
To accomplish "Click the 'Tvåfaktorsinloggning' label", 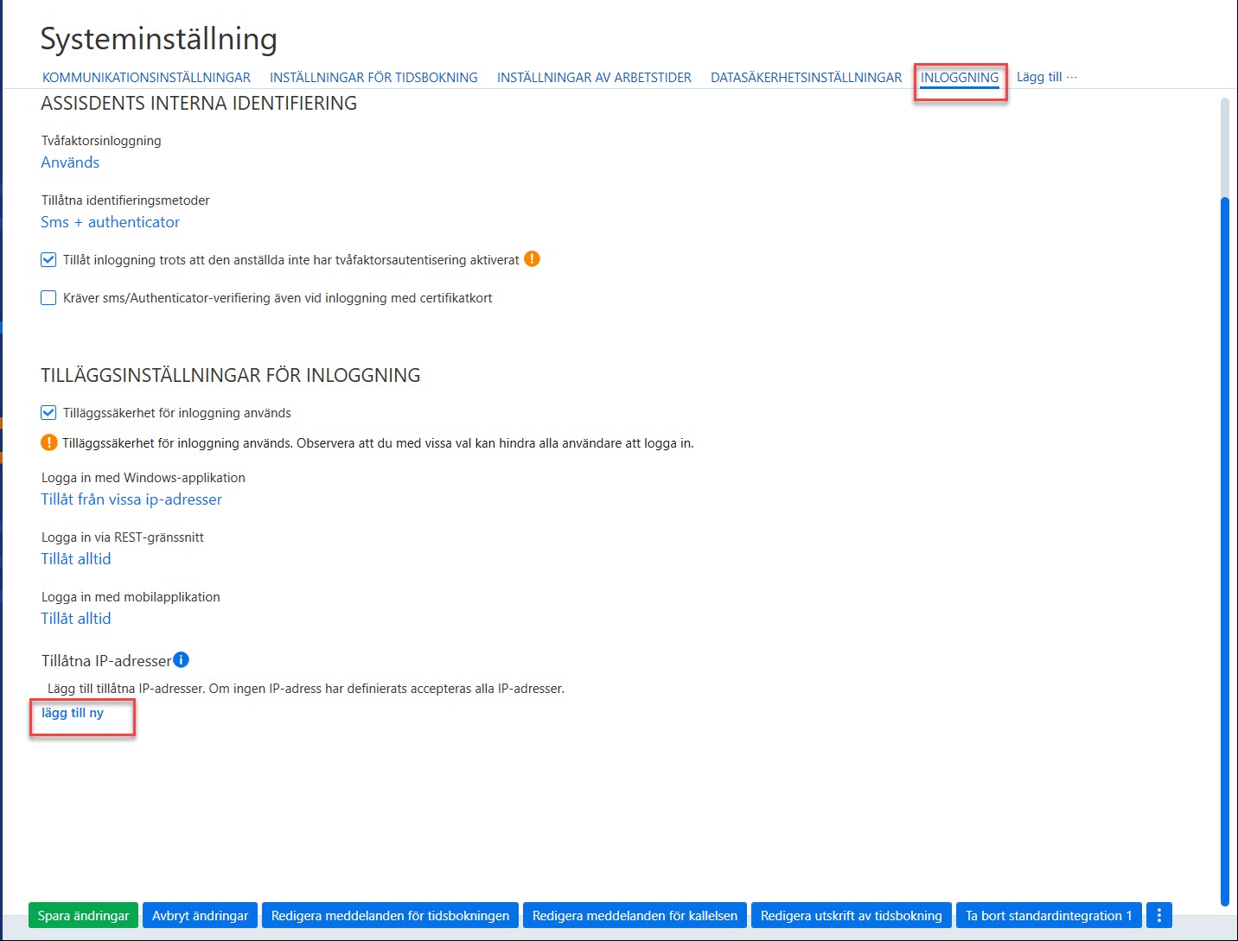I will 101,141.
